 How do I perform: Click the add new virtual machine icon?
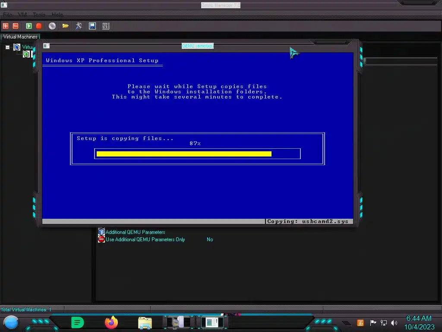pyautogui.click(x=6, y=26)
